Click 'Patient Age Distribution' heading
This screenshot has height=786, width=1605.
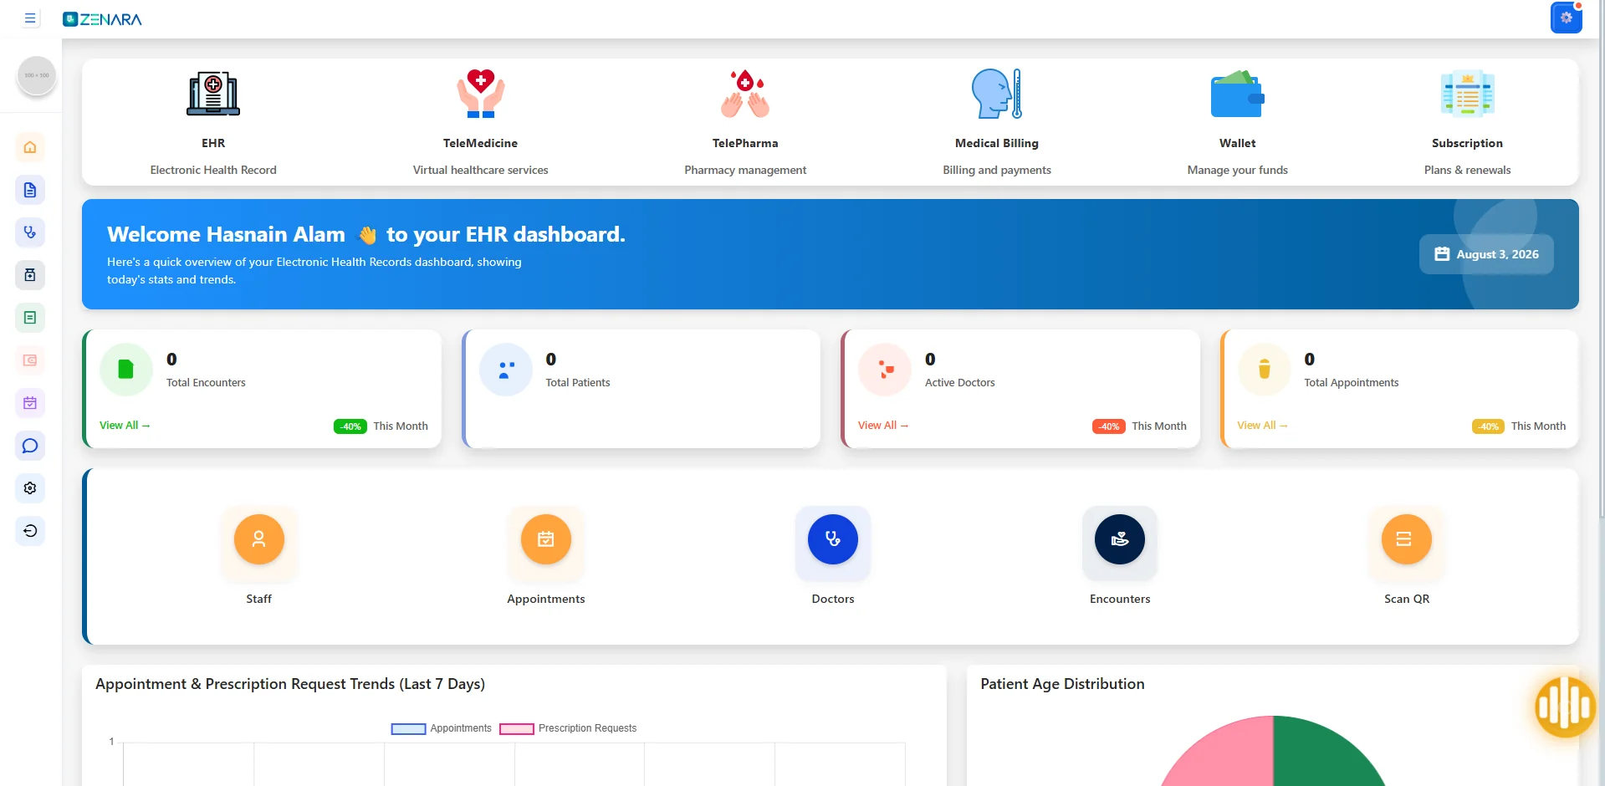(1062, 684)
